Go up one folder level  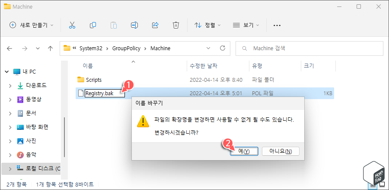[x=51, y=48]
